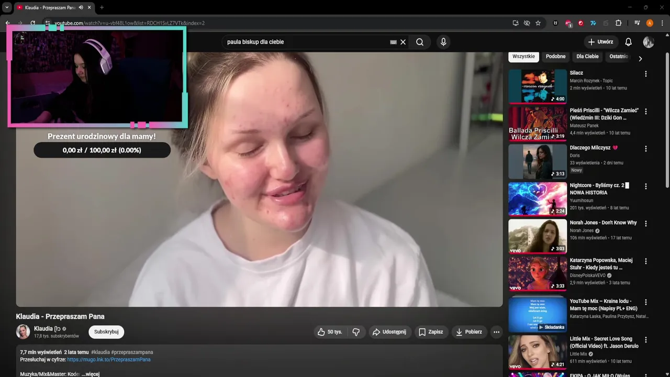The width and height of the screenshot is (670, 377).
Task: Open the red circular extension icon
Action: [580, 23]
